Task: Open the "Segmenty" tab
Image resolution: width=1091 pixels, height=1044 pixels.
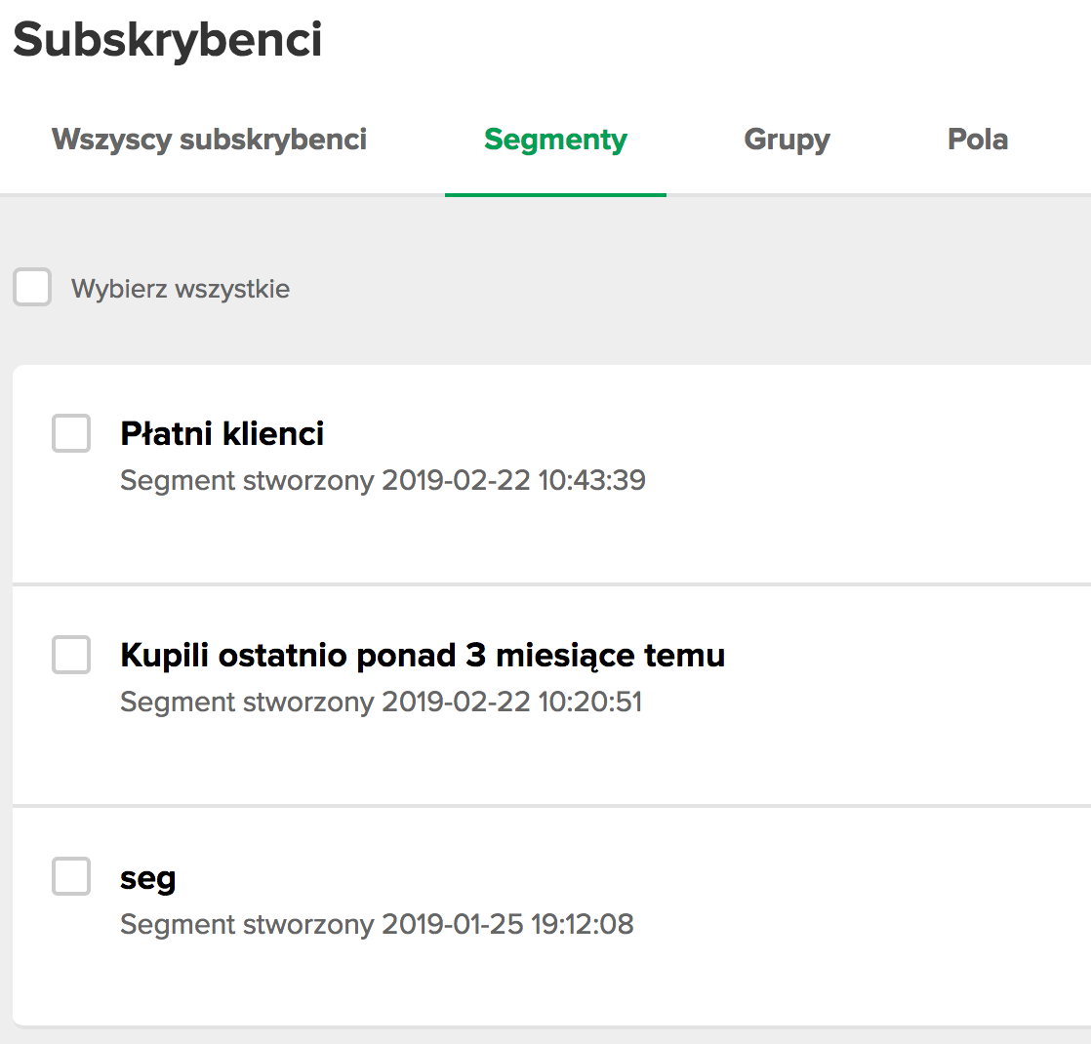Action: coord(554,139)
